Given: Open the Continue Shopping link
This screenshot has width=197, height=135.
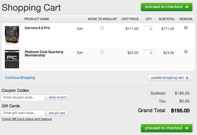Looking at the screenshot, I should (20, 78).
